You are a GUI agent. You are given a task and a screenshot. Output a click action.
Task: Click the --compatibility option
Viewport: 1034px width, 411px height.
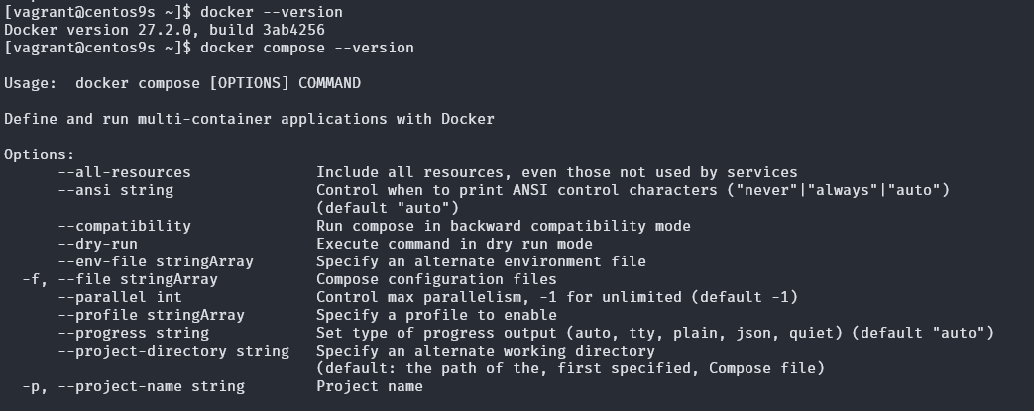pos(124,226)
